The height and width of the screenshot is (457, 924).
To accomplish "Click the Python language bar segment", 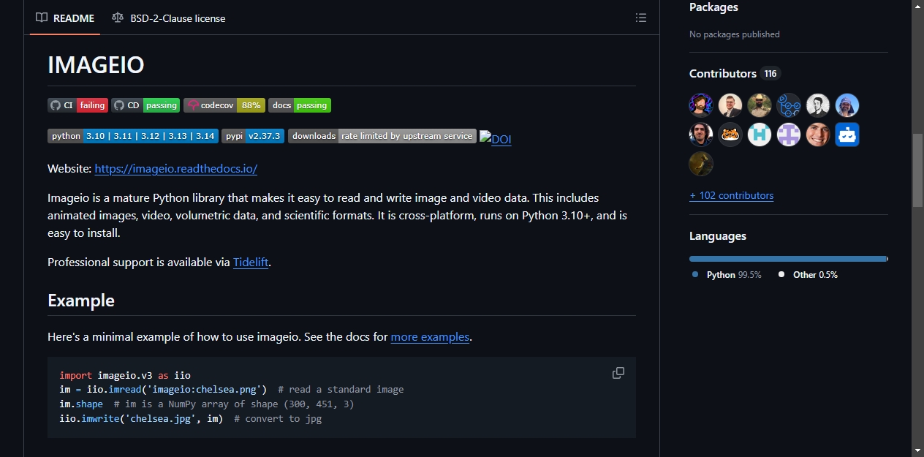I will [787, 259].
